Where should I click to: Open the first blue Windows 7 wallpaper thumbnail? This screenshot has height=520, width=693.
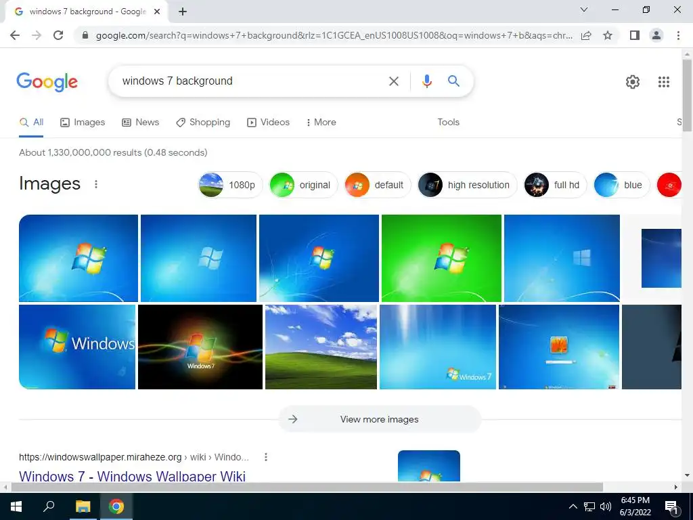(x=79, y=258)
